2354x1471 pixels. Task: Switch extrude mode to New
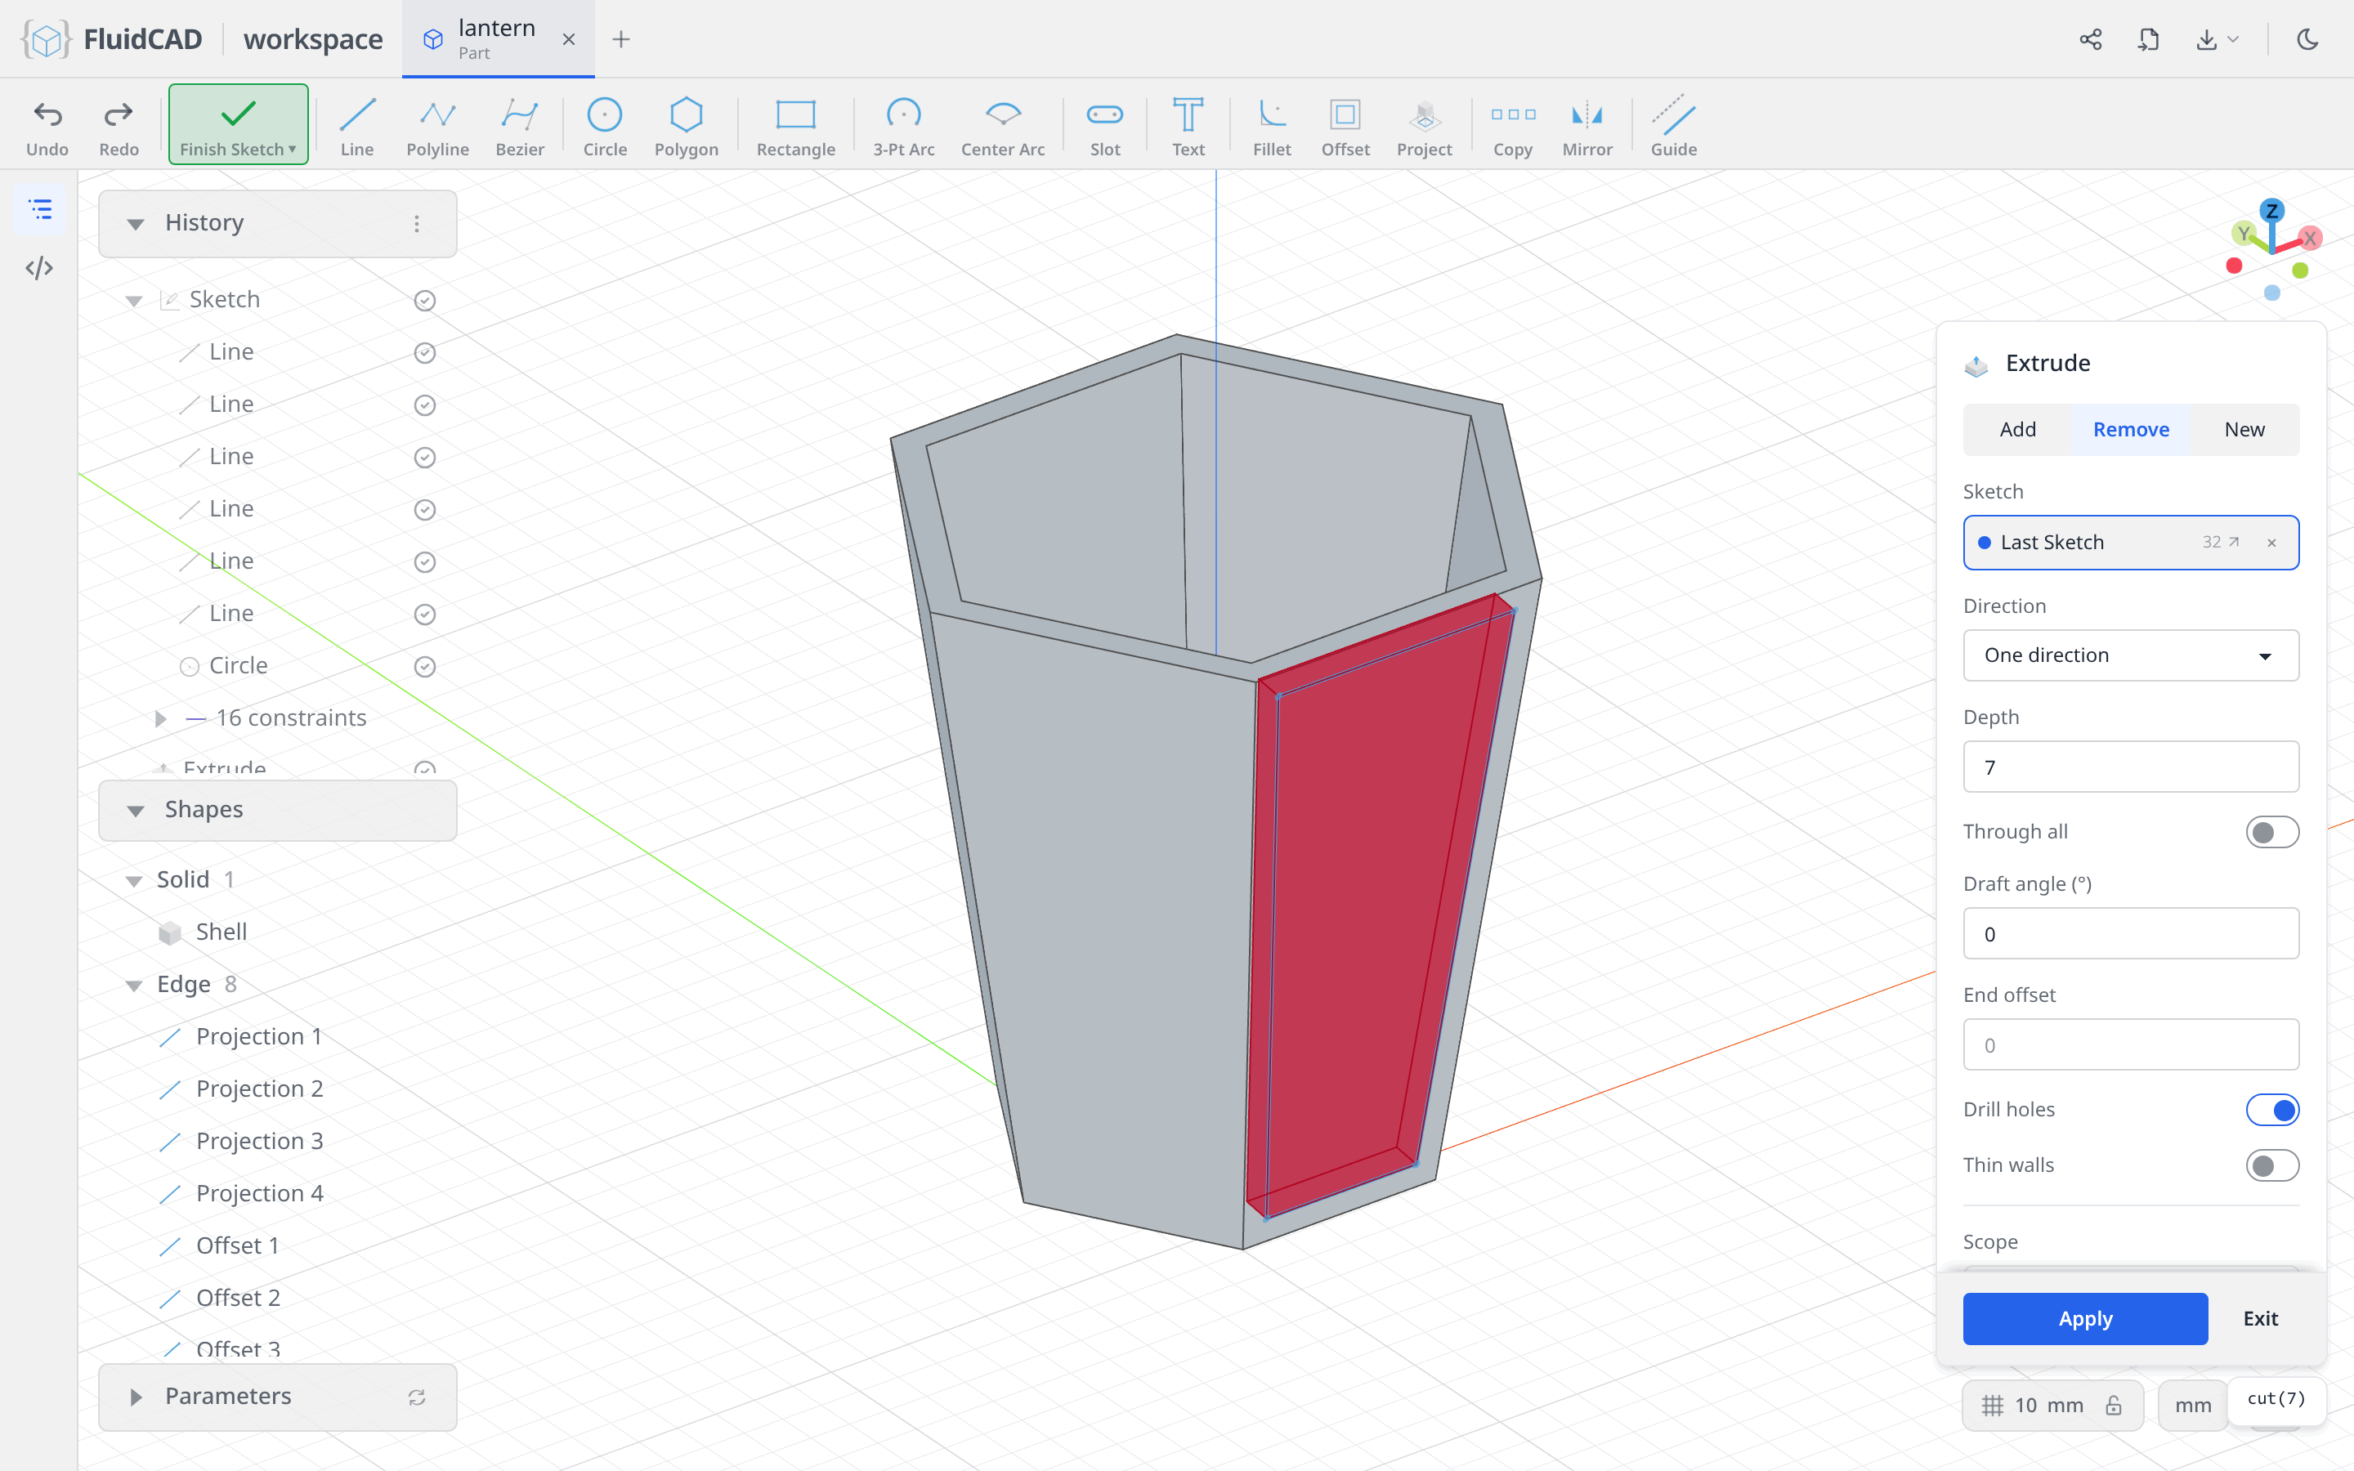(2244, 429)
